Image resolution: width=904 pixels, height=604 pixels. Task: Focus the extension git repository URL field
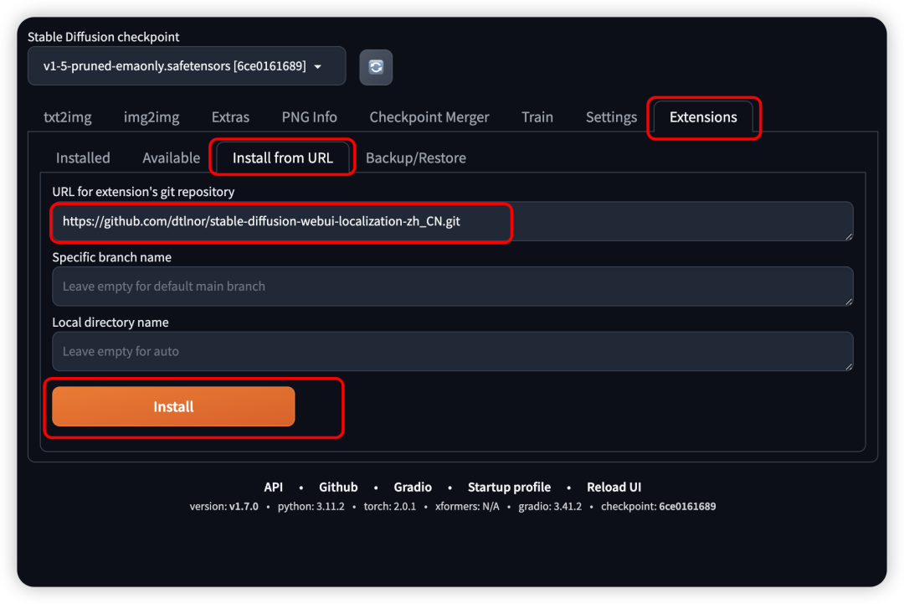[x=453, y=221]
